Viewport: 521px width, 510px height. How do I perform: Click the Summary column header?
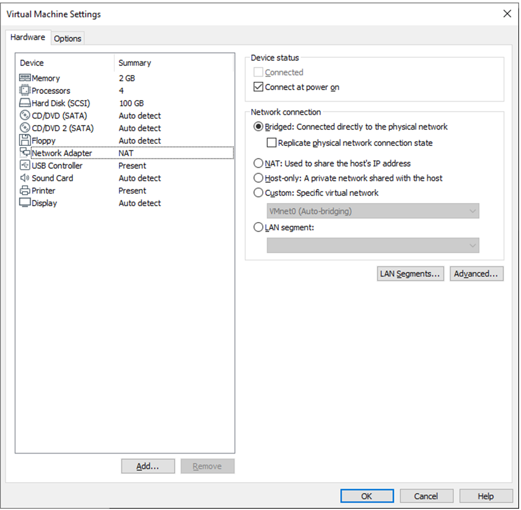(x=135, y=63)
